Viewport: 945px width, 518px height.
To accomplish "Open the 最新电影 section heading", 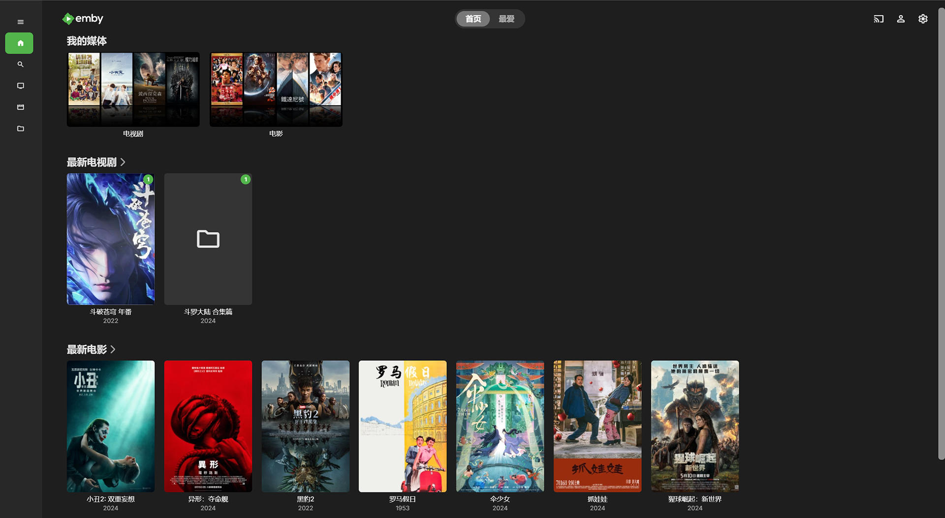I will (x=87, y=349).
